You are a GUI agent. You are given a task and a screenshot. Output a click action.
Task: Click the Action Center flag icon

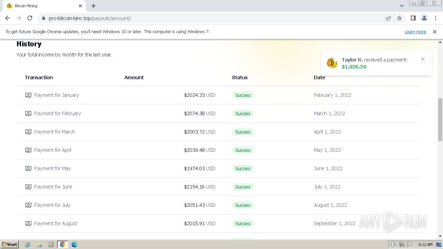[x=410, y=245]
